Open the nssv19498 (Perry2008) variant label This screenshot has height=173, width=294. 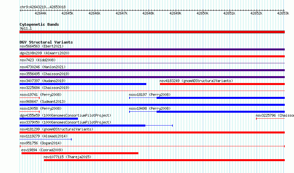pyautogui.click(x=150, y=108)
